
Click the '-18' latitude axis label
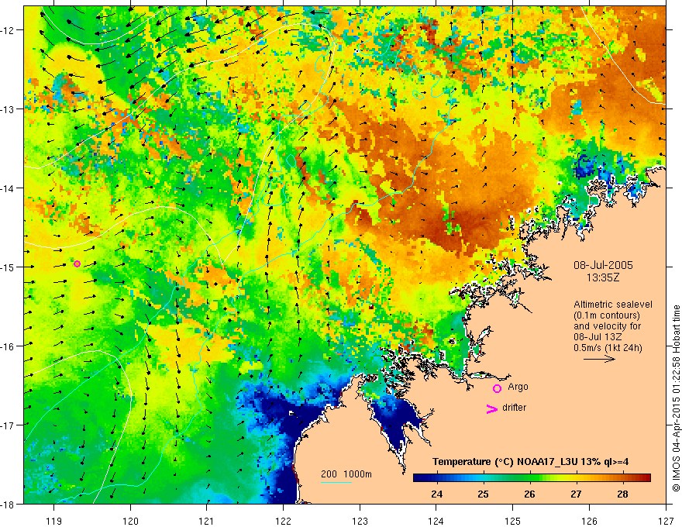coord(9,504)
